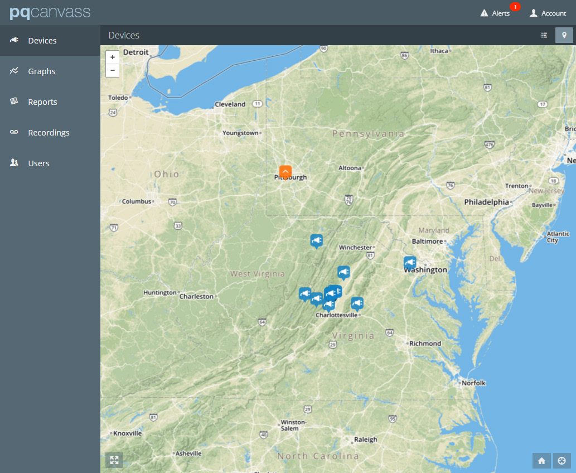
Task: Select the Devices menu entry
Action: click(42, 40)
